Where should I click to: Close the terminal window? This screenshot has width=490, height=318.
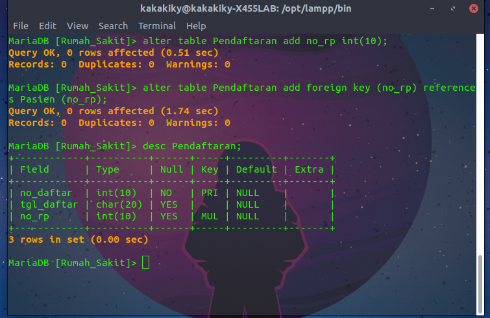[473, 8]
